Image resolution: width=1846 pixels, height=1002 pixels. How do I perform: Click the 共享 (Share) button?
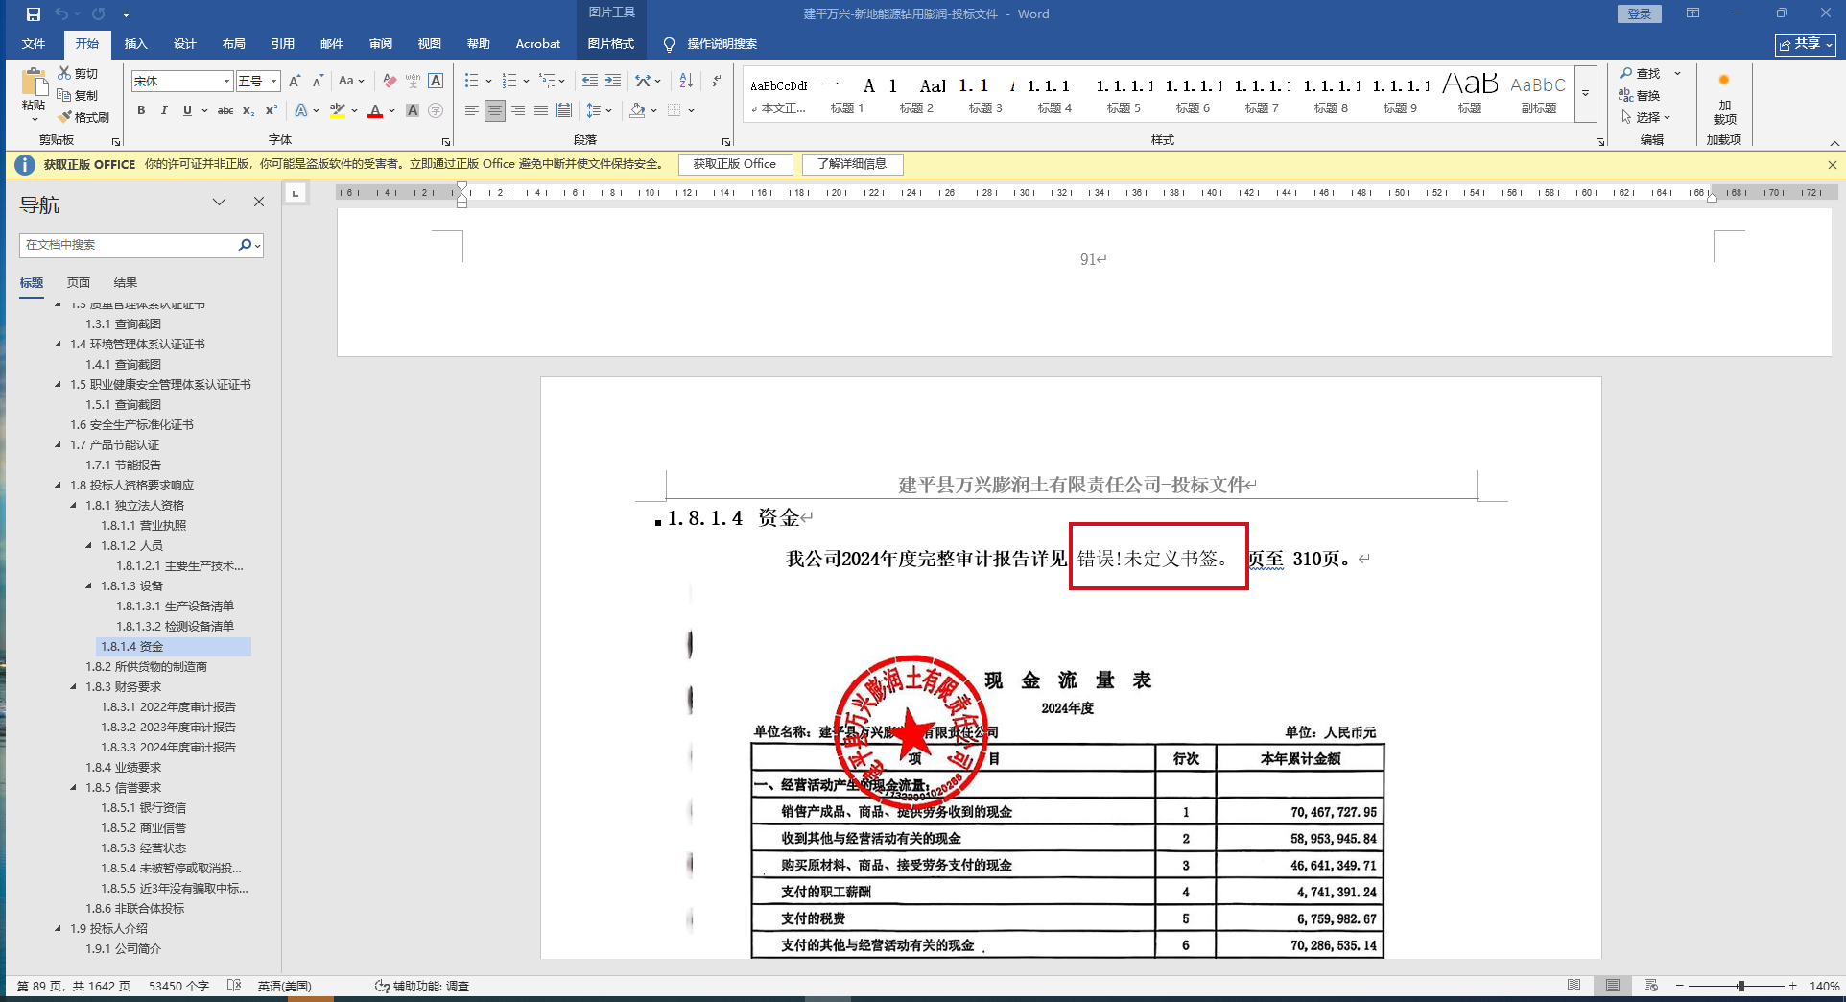click(1805, 44)
